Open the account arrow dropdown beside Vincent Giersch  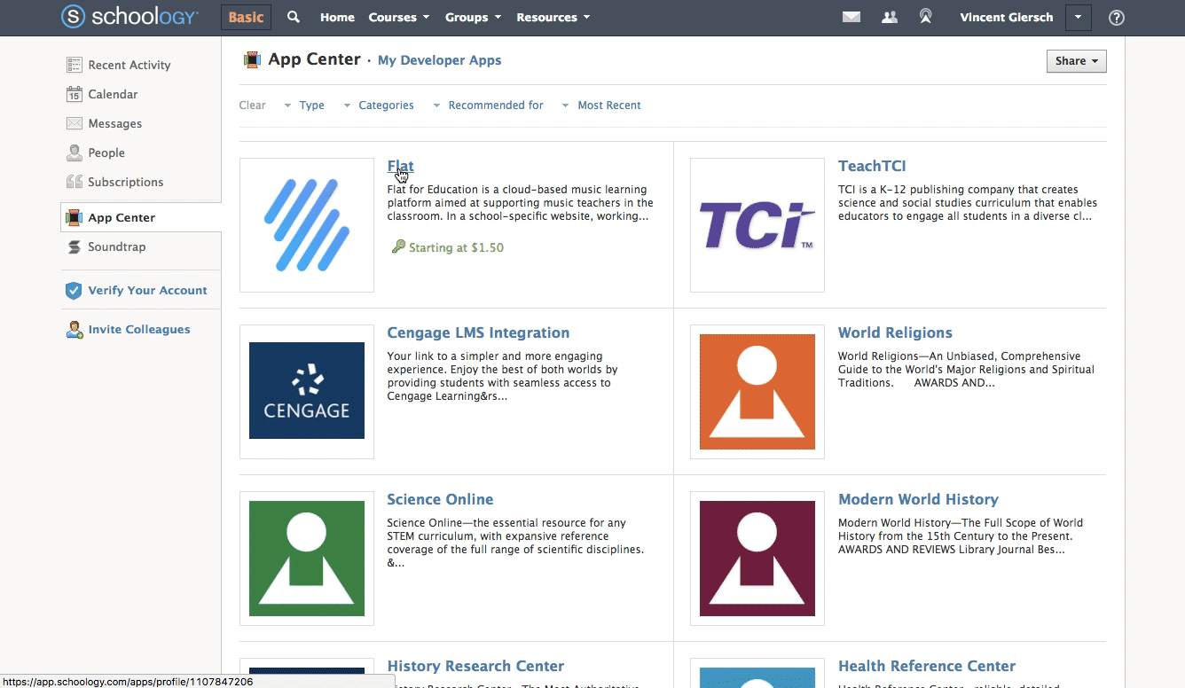[1078, 17]
